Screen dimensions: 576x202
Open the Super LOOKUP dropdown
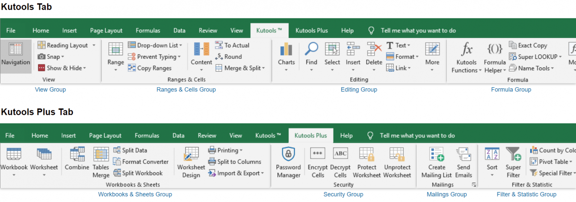point(560,57)
